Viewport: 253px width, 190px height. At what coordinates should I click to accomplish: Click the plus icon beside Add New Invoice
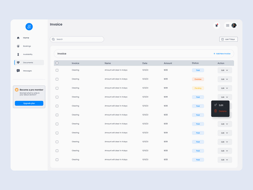coord(214,54)
